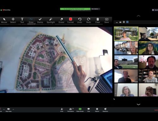Image resolution: width=158 pixels, height=121 pixels.
Task: Open the Chat panel
Action: (88, 110)
